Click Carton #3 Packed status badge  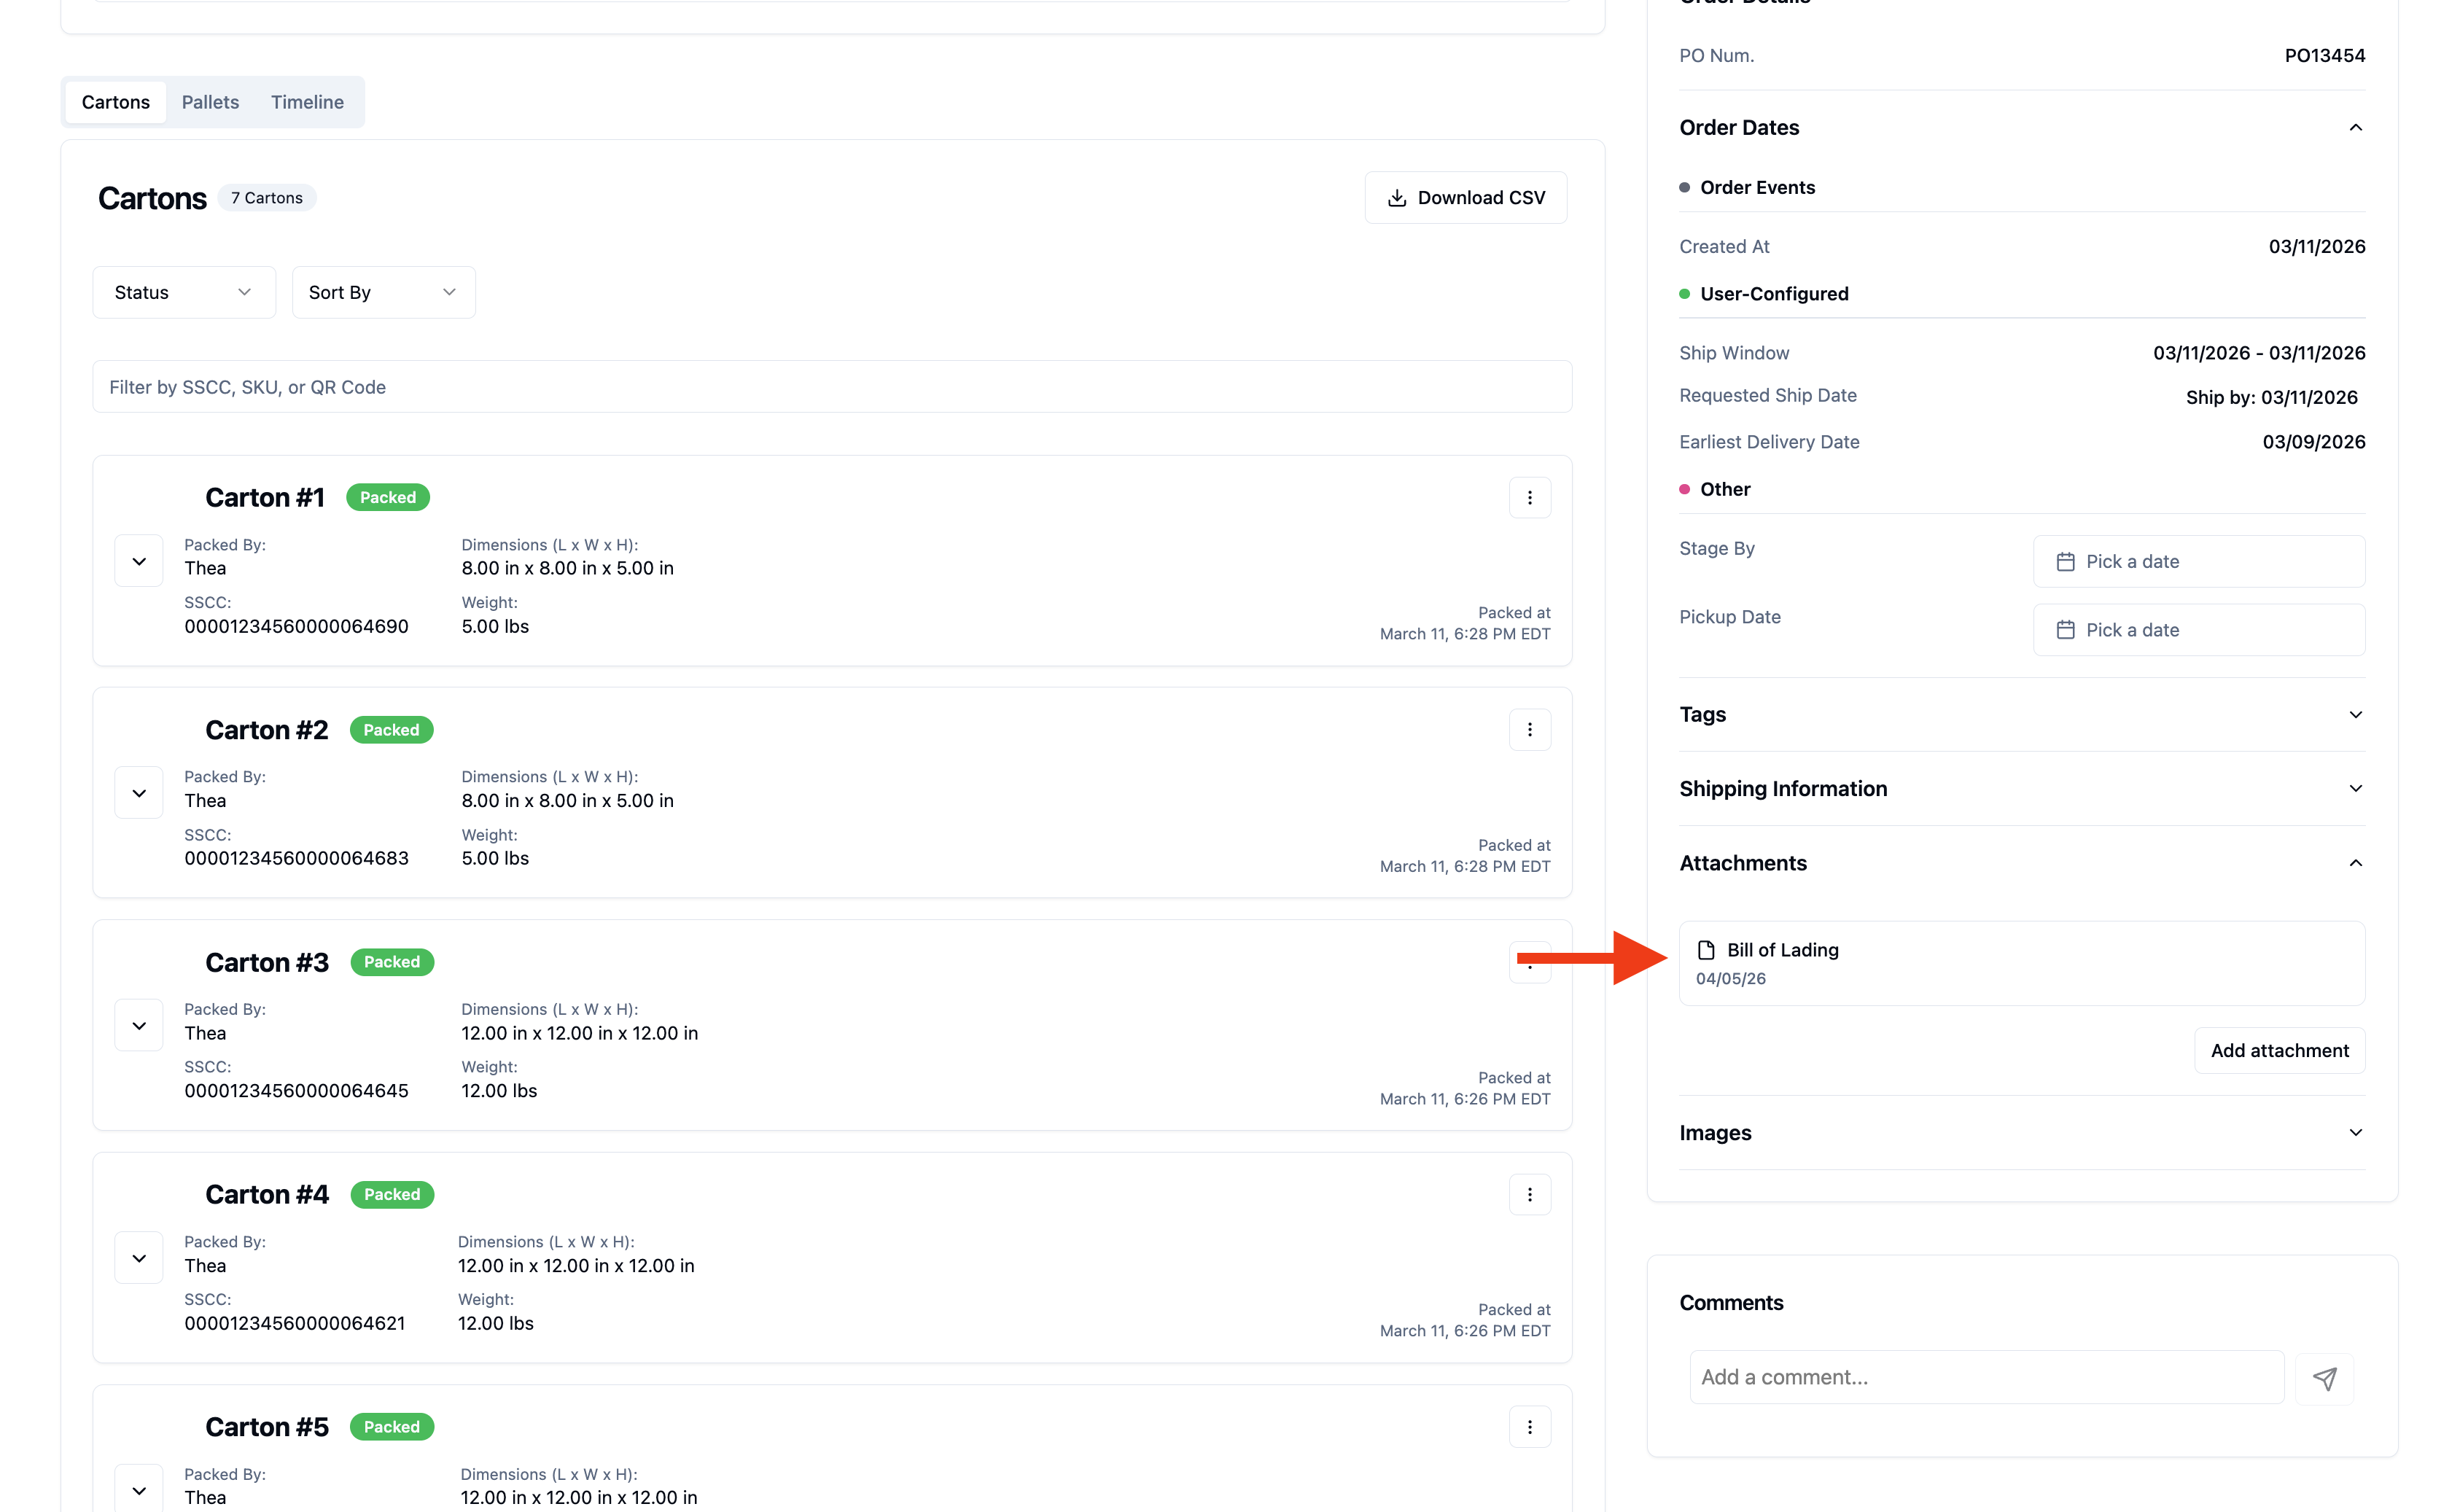tap(392, 962)
